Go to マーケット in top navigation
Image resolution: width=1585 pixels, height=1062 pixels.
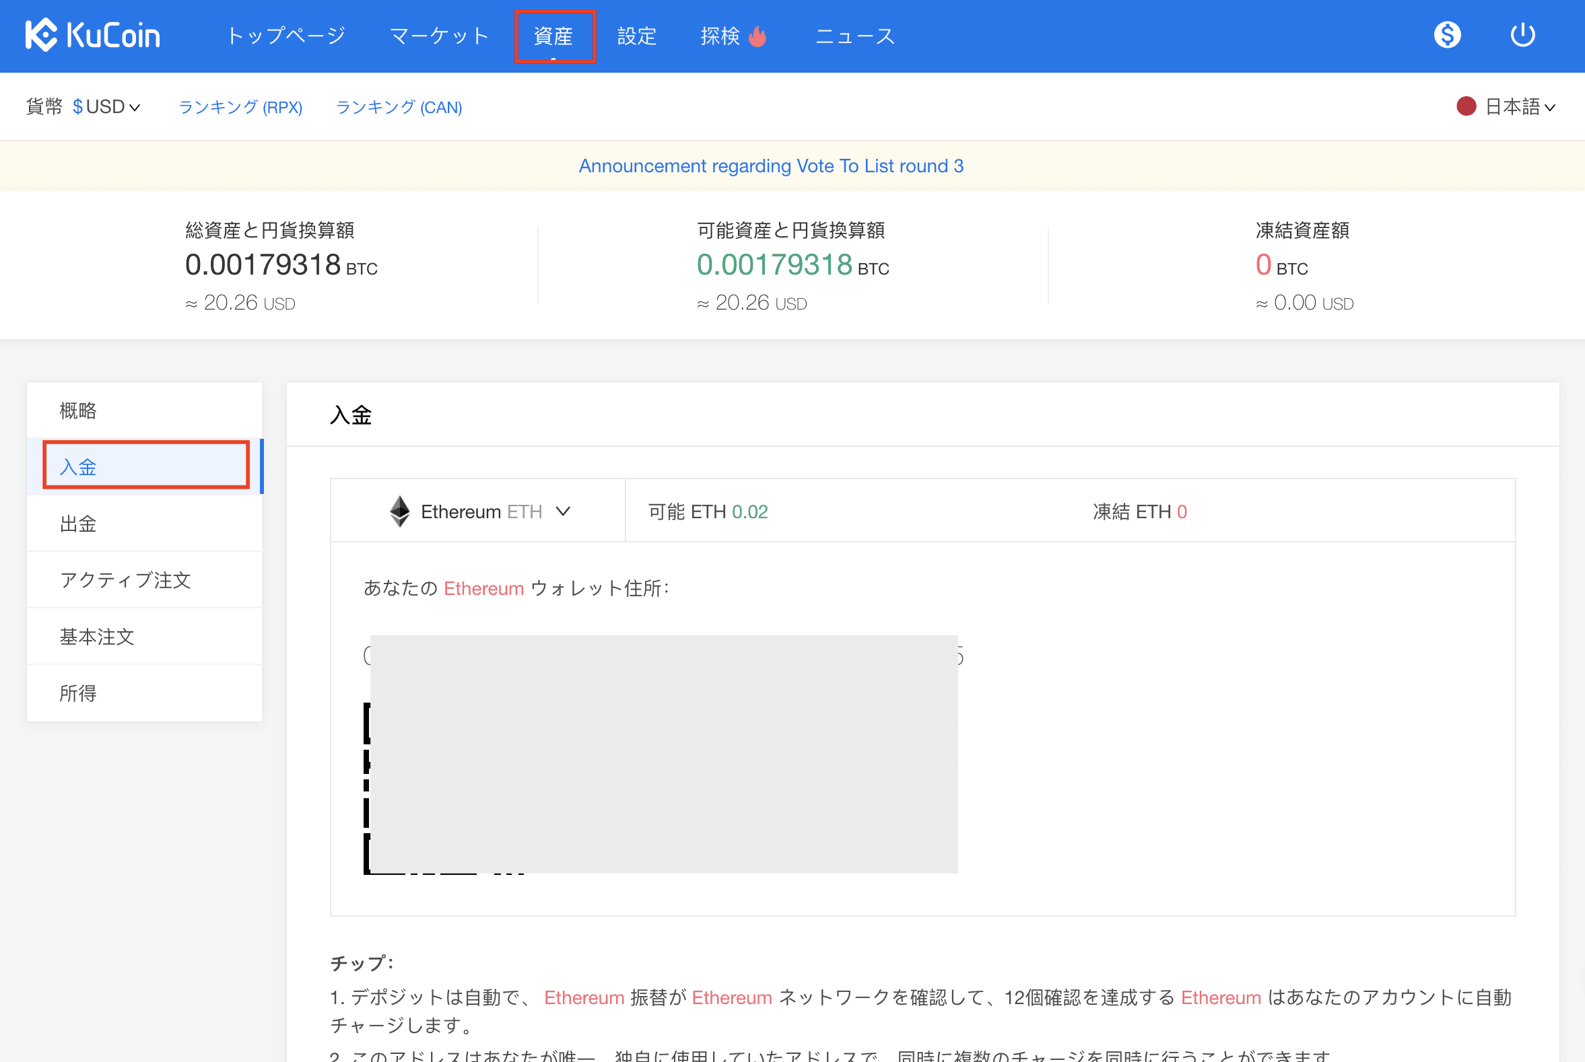coord(438,36)
